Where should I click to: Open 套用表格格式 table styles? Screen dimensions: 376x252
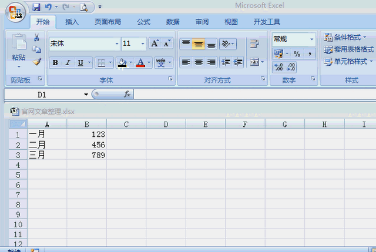point(349,49)
